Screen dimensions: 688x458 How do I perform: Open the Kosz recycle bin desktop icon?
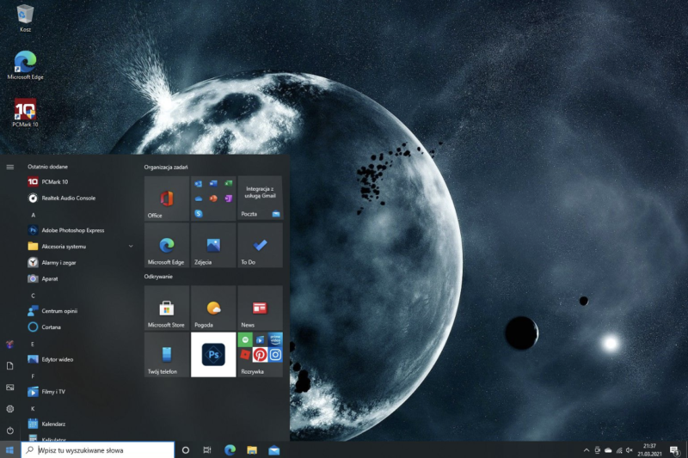pyautogui.click(x=25, y=16)
